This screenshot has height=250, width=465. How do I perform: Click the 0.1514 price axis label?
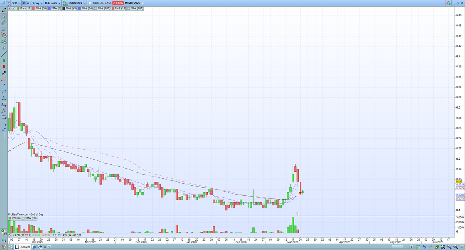(460, 184)
